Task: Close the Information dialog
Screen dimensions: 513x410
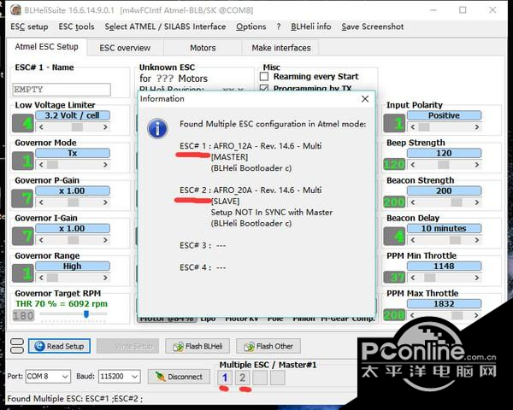Action: [365, 99]
